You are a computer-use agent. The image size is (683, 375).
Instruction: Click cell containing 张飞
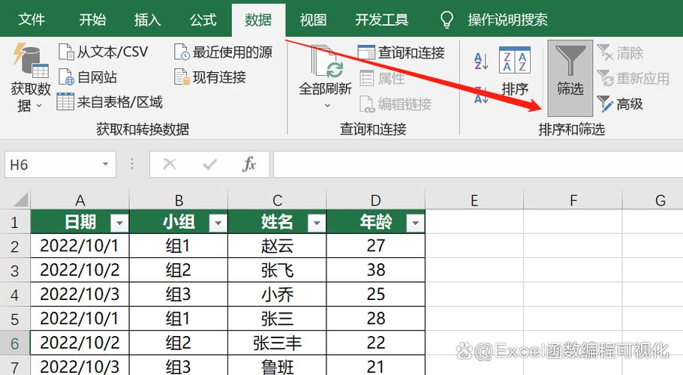(x=277, y=270)
